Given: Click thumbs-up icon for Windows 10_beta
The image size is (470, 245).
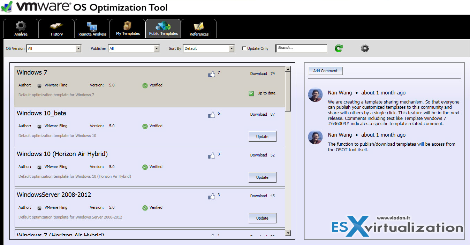Looking at the screenshot, I should tap(212, 115).
